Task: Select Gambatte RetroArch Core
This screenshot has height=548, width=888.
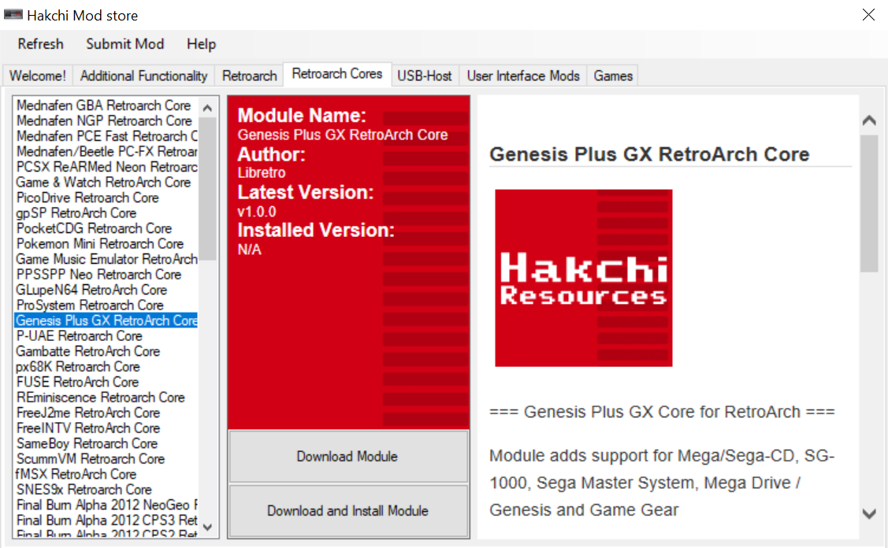Action: click(106, 352)
